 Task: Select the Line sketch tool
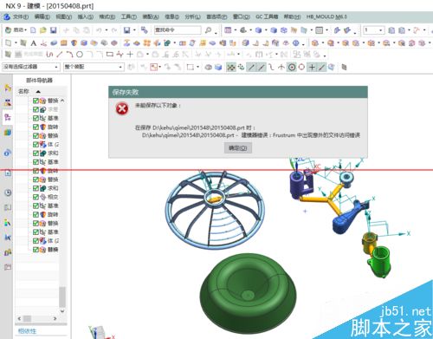[60, 54]
